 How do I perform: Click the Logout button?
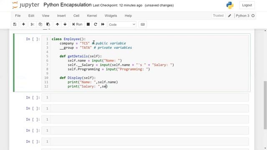(247, 5)
